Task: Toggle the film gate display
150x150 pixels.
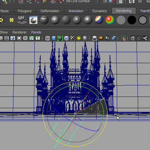Action: coord(7,38)
